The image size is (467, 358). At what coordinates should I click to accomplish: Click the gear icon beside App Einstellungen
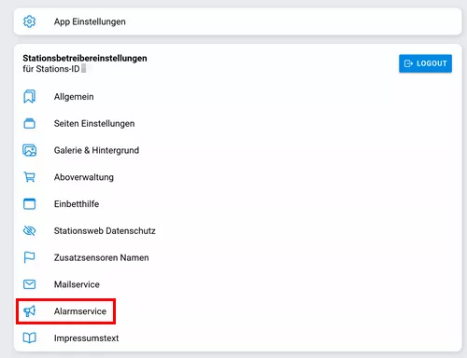[x=29, y=21]
